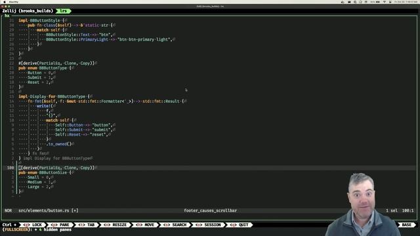Open the Alacritty app menu

pyautogui.click(x=14, y=2)
